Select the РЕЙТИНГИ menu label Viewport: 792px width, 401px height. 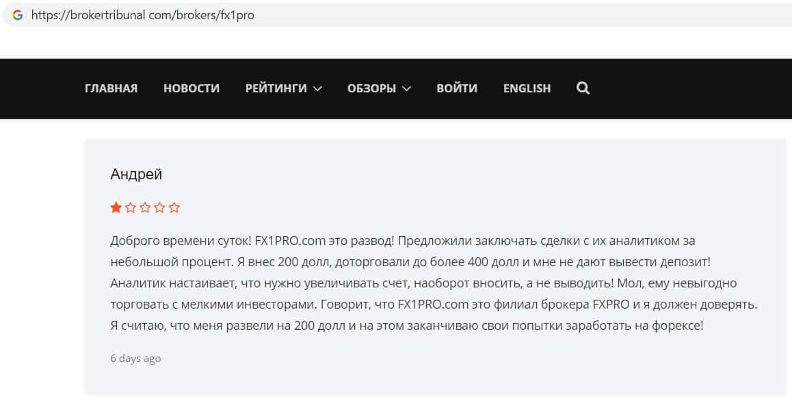click(276, 88)
